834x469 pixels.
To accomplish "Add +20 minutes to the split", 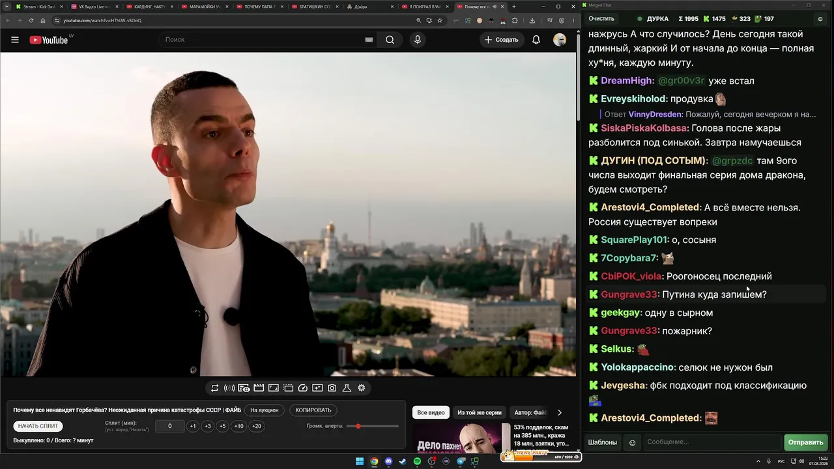I will tap(257, 426).
